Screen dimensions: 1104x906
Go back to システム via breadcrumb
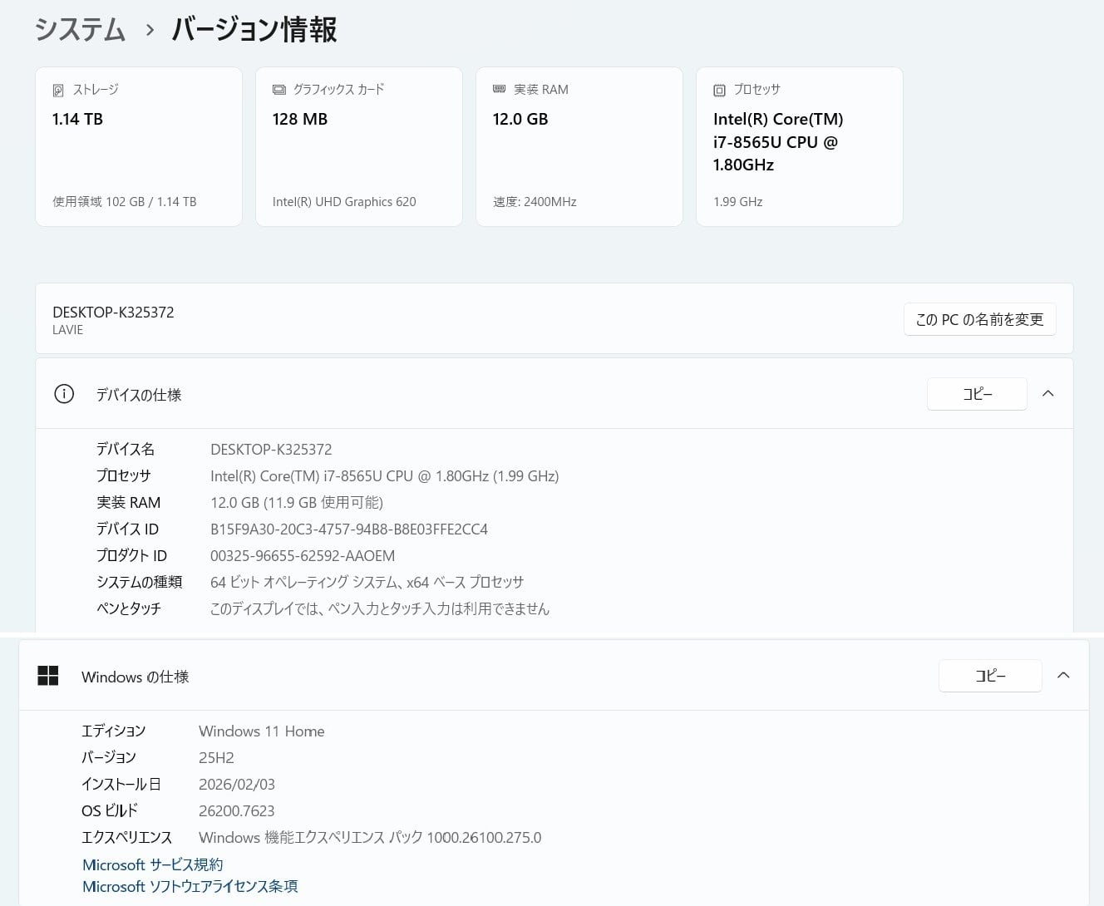[x=80, y=31]
